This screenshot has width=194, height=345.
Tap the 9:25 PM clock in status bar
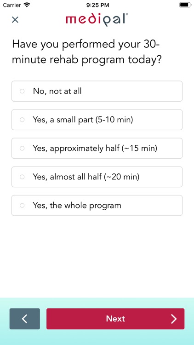point(97,5)
